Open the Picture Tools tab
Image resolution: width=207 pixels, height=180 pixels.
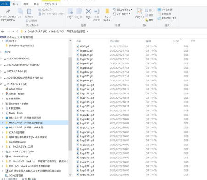[50, 4]
